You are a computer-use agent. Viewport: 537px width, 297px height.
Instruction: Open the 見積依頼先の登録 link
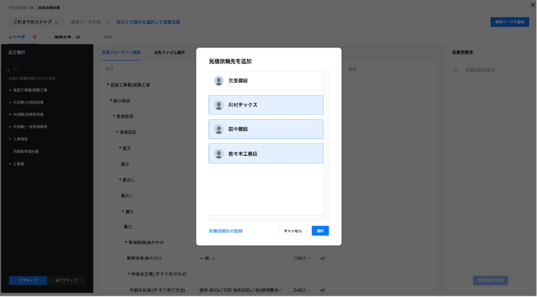coord(226,231)
